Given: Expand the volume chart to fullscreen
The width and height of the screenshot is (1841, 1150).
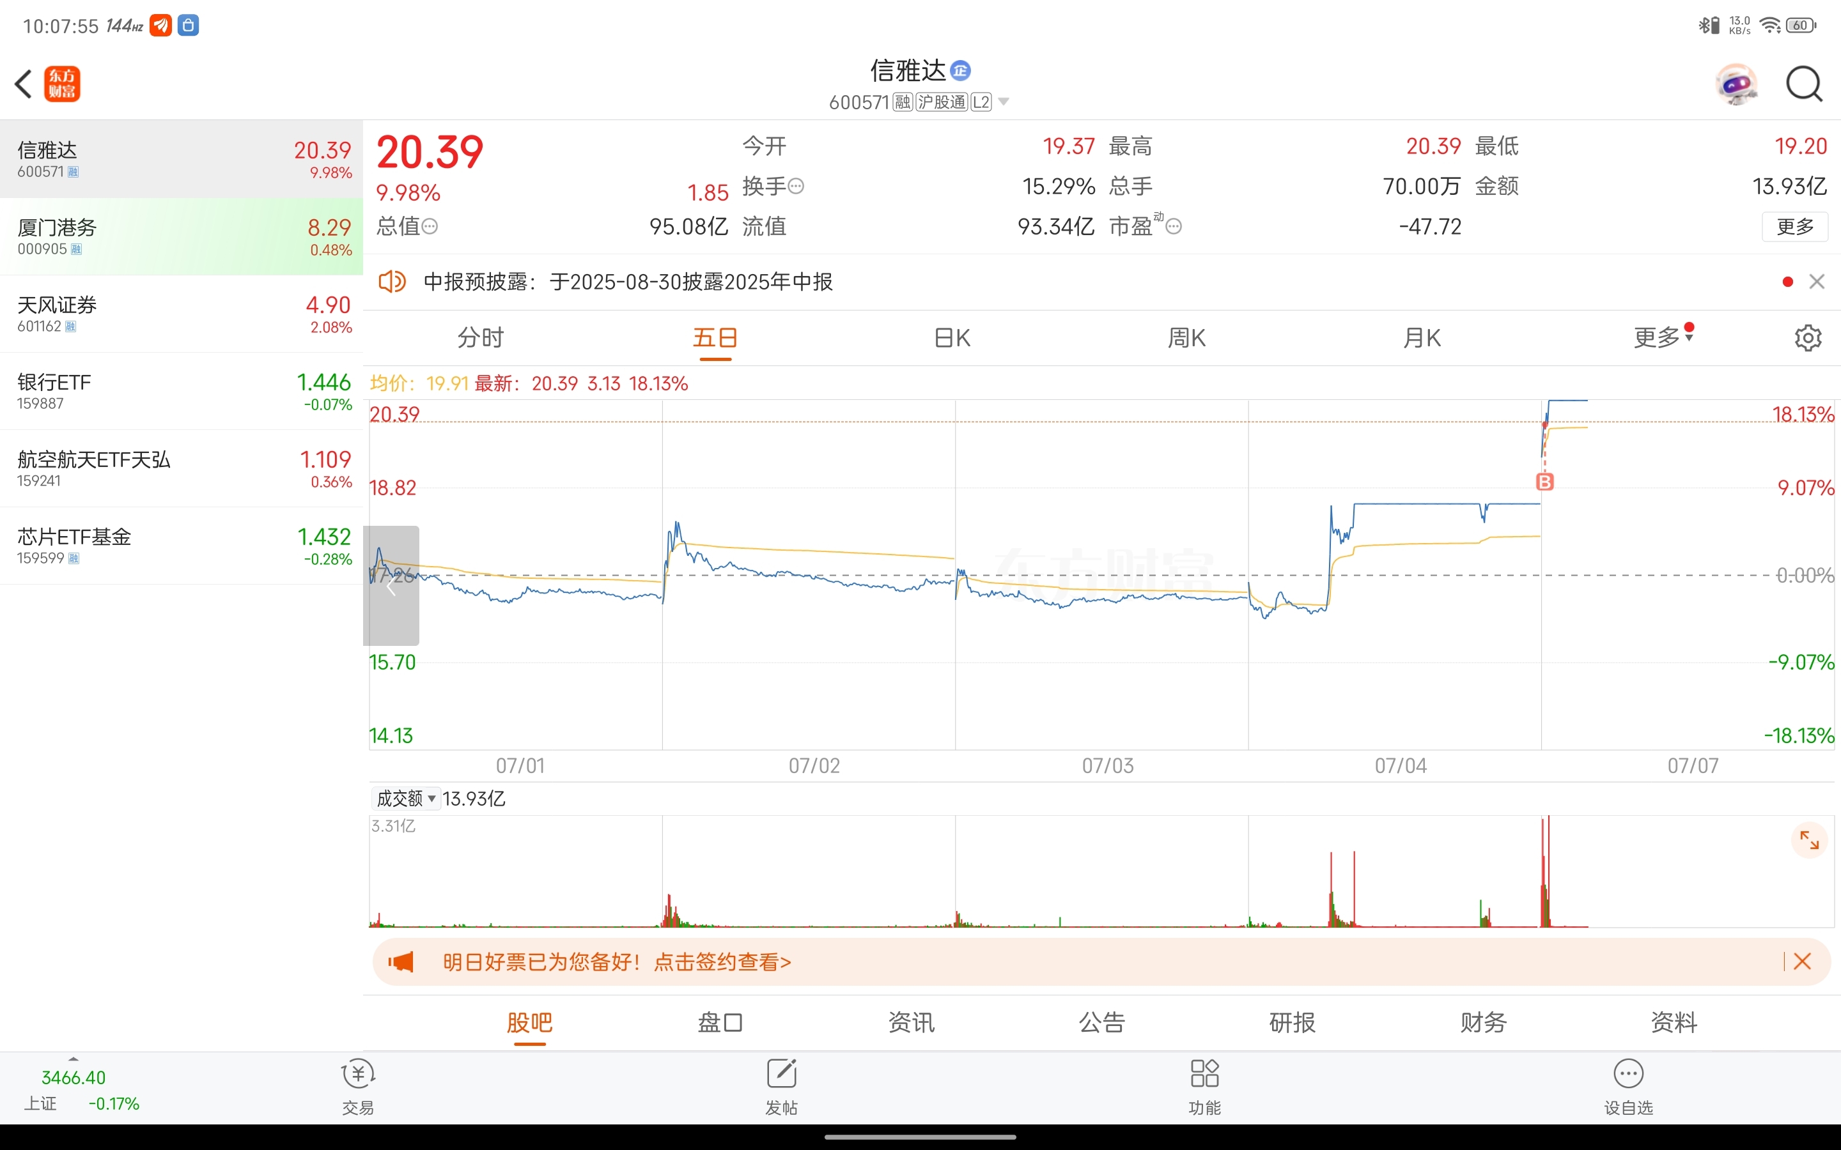Looking at the screenshot, I should click(1809, 840).
